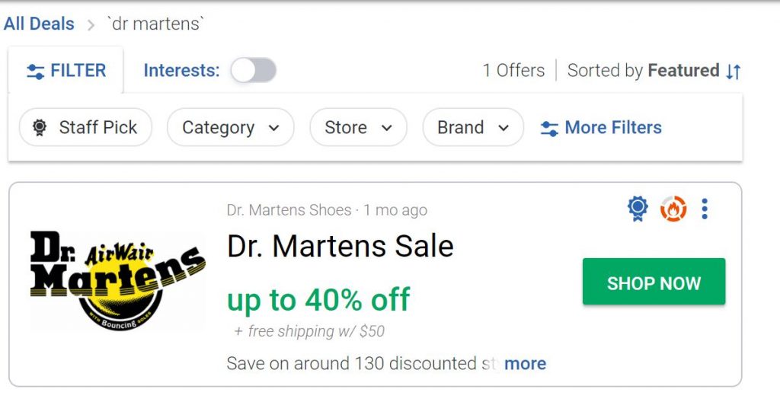Open the Dr. Martens Sale deal title

pyautogui.click(x=340, y=245)
